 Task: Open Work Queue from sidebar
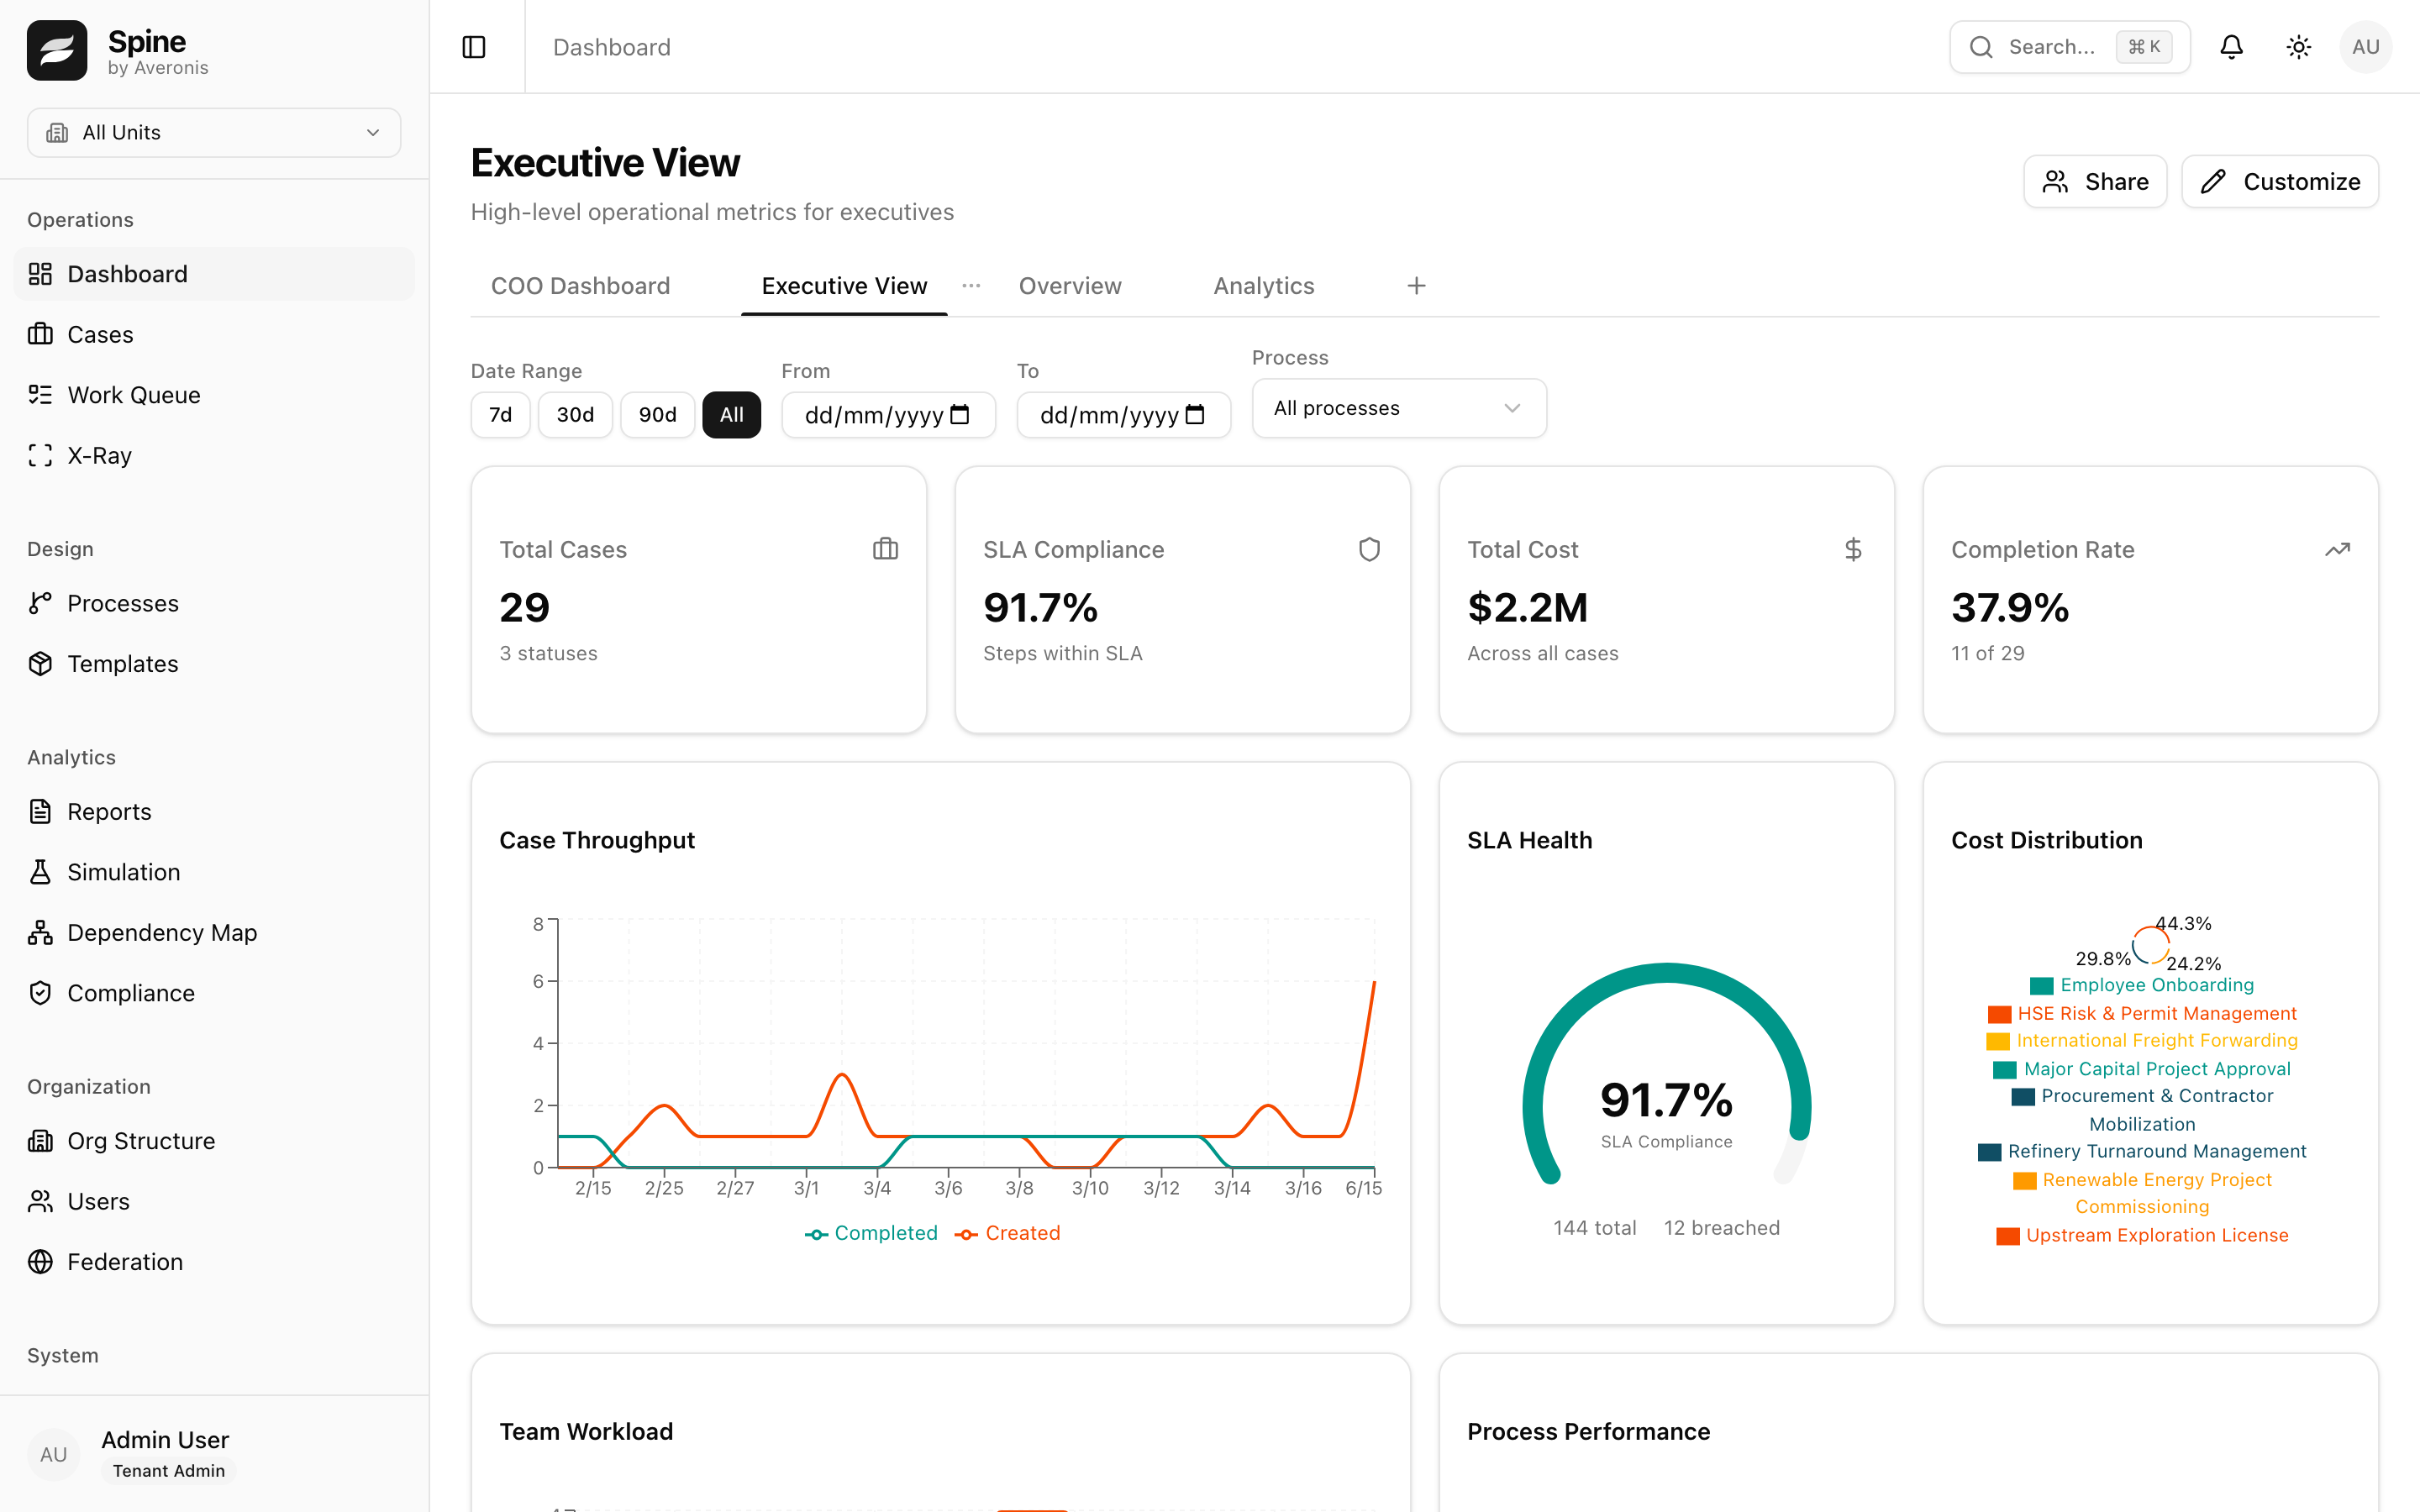[x=214, y=395]
